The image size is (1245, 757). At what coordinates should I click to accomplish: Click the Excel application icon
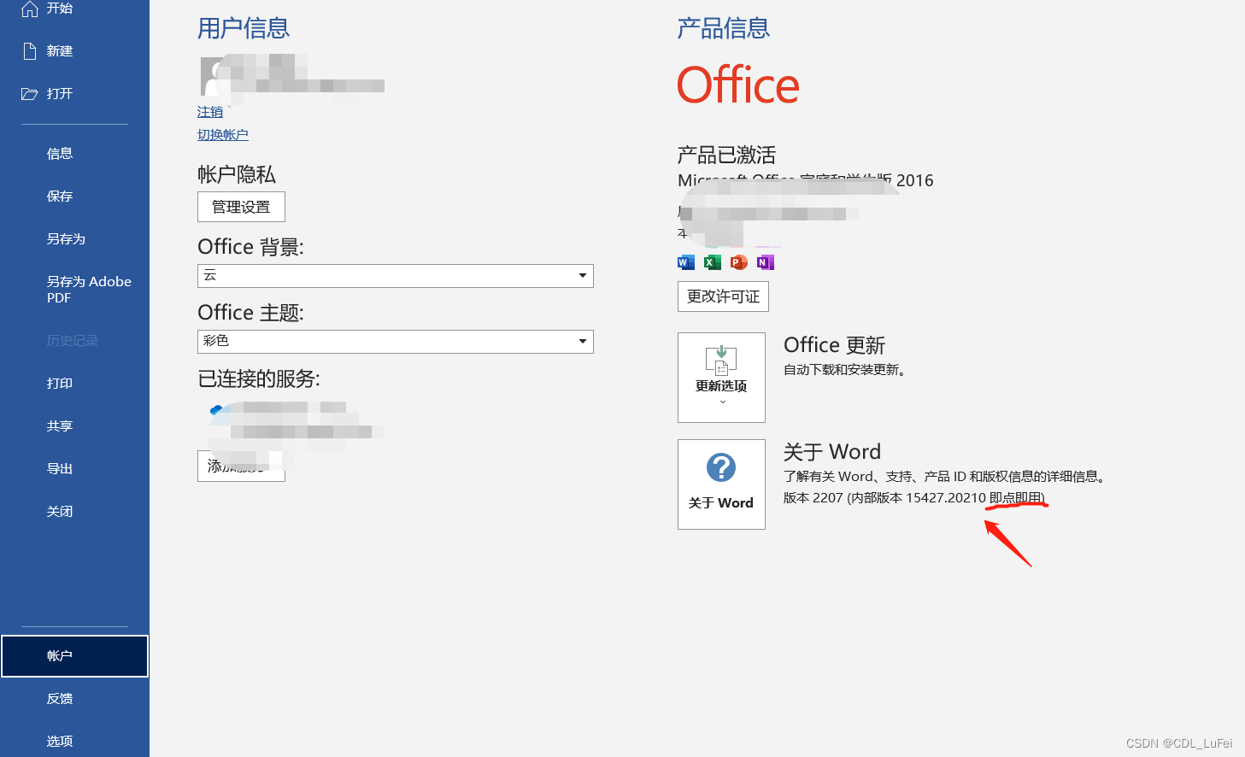pyautogui.click(x=712, y=262)
